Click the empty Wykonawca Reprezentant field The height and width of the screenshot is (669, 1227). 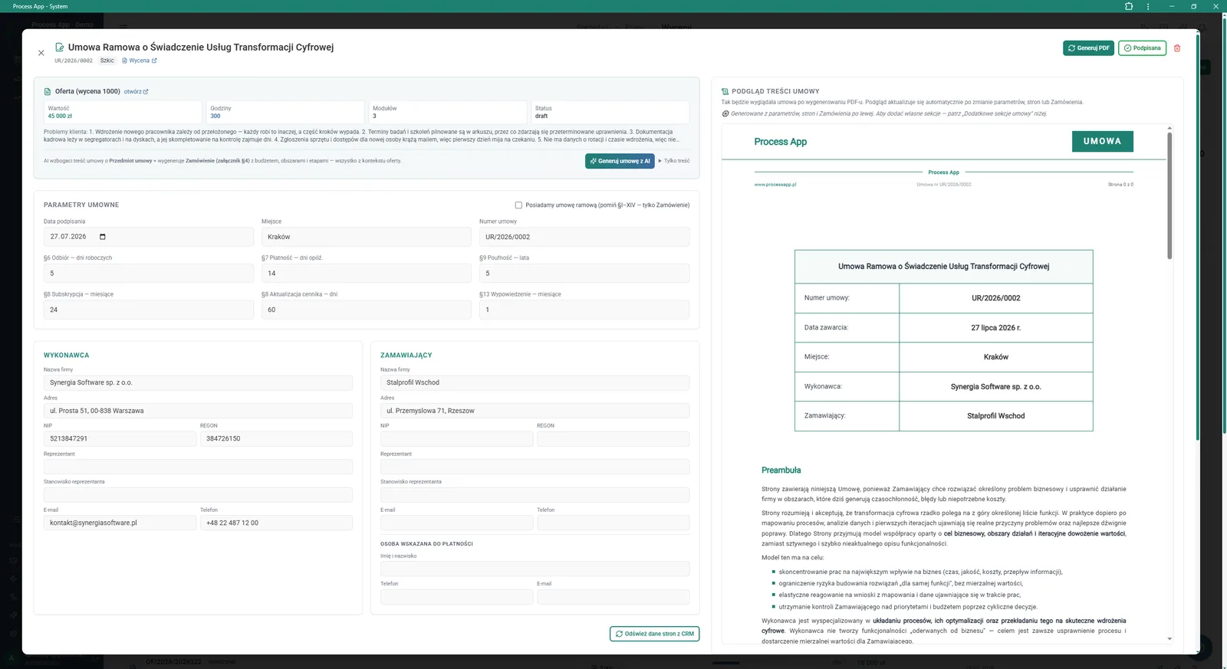pyautogui.click(x=198, y=467)
